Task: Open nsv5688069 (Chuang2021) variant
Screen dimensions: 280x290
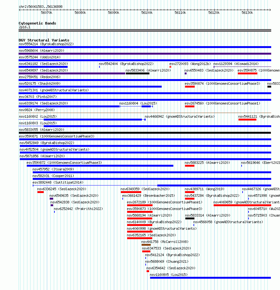Action: (167, 261)
